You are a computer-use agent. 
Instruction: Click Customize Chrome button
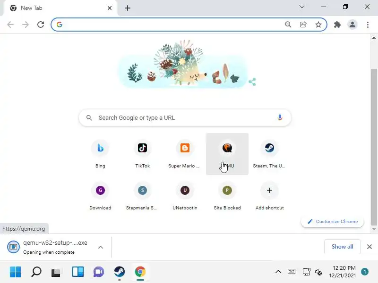(332, 221)
